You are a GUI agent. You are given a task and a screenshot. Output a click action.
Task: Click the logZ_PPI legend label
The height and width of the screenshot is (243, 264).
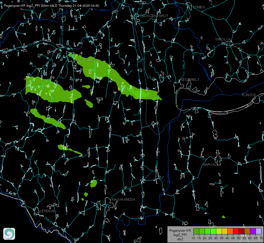(180, 235)
